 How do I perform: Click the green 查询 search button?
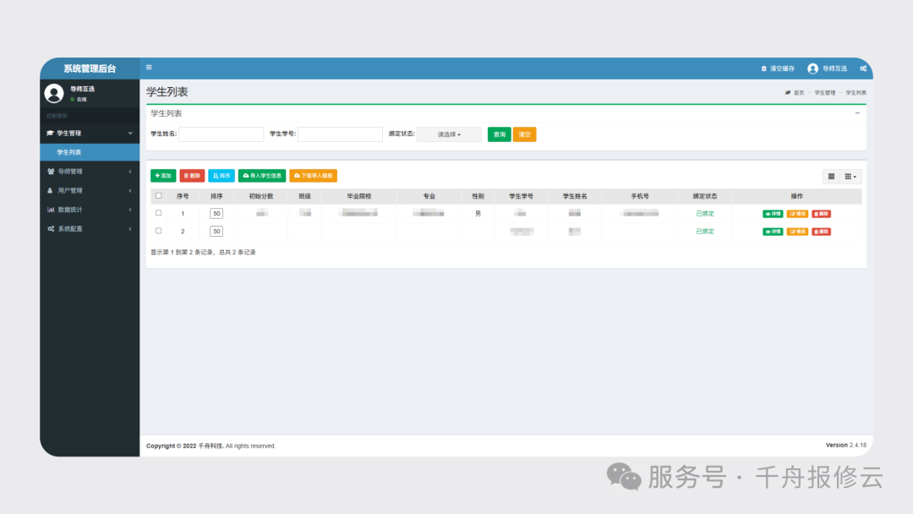click(498, 134)
